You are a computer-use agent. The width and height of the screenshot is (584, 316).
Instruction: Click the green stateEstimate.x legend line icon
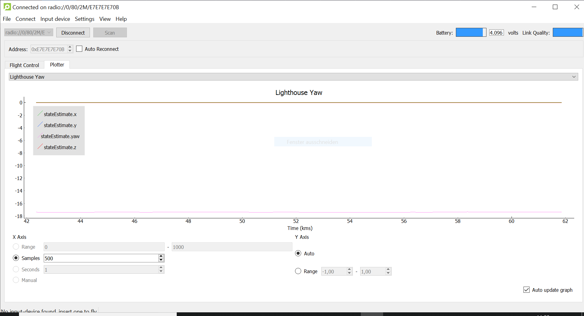point(40,114)
